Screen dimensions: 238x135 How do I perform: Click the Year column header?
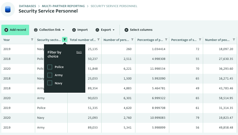(x=6, y=40)
